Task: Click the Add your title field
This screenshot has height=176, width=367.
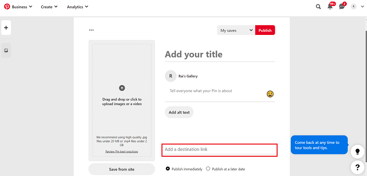Action: tap(220, 55)
